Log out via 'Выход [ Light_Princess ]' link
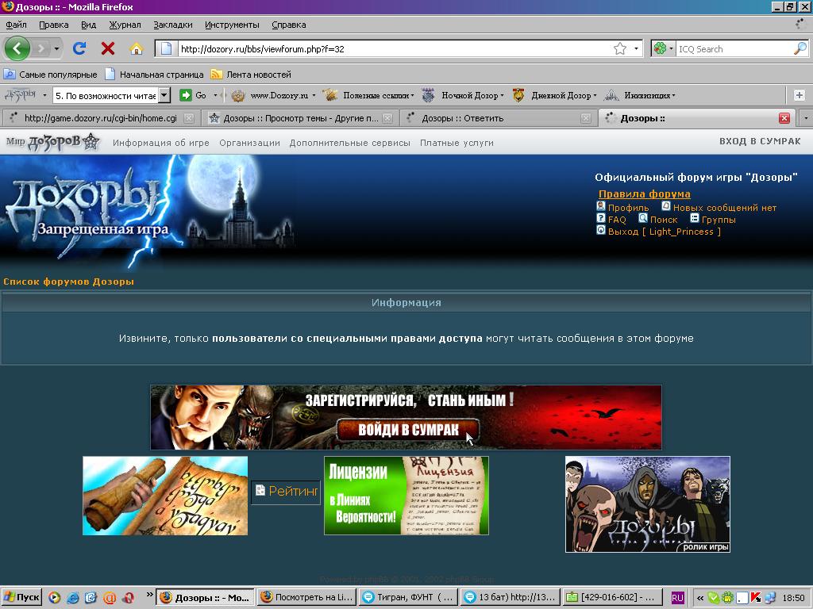813x609 pixels. tap(665, 232)
